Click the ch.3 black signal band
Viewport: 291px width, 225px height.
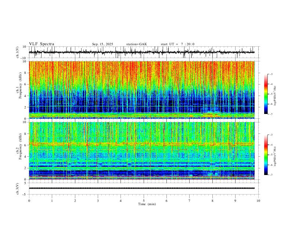coord(142,188)
